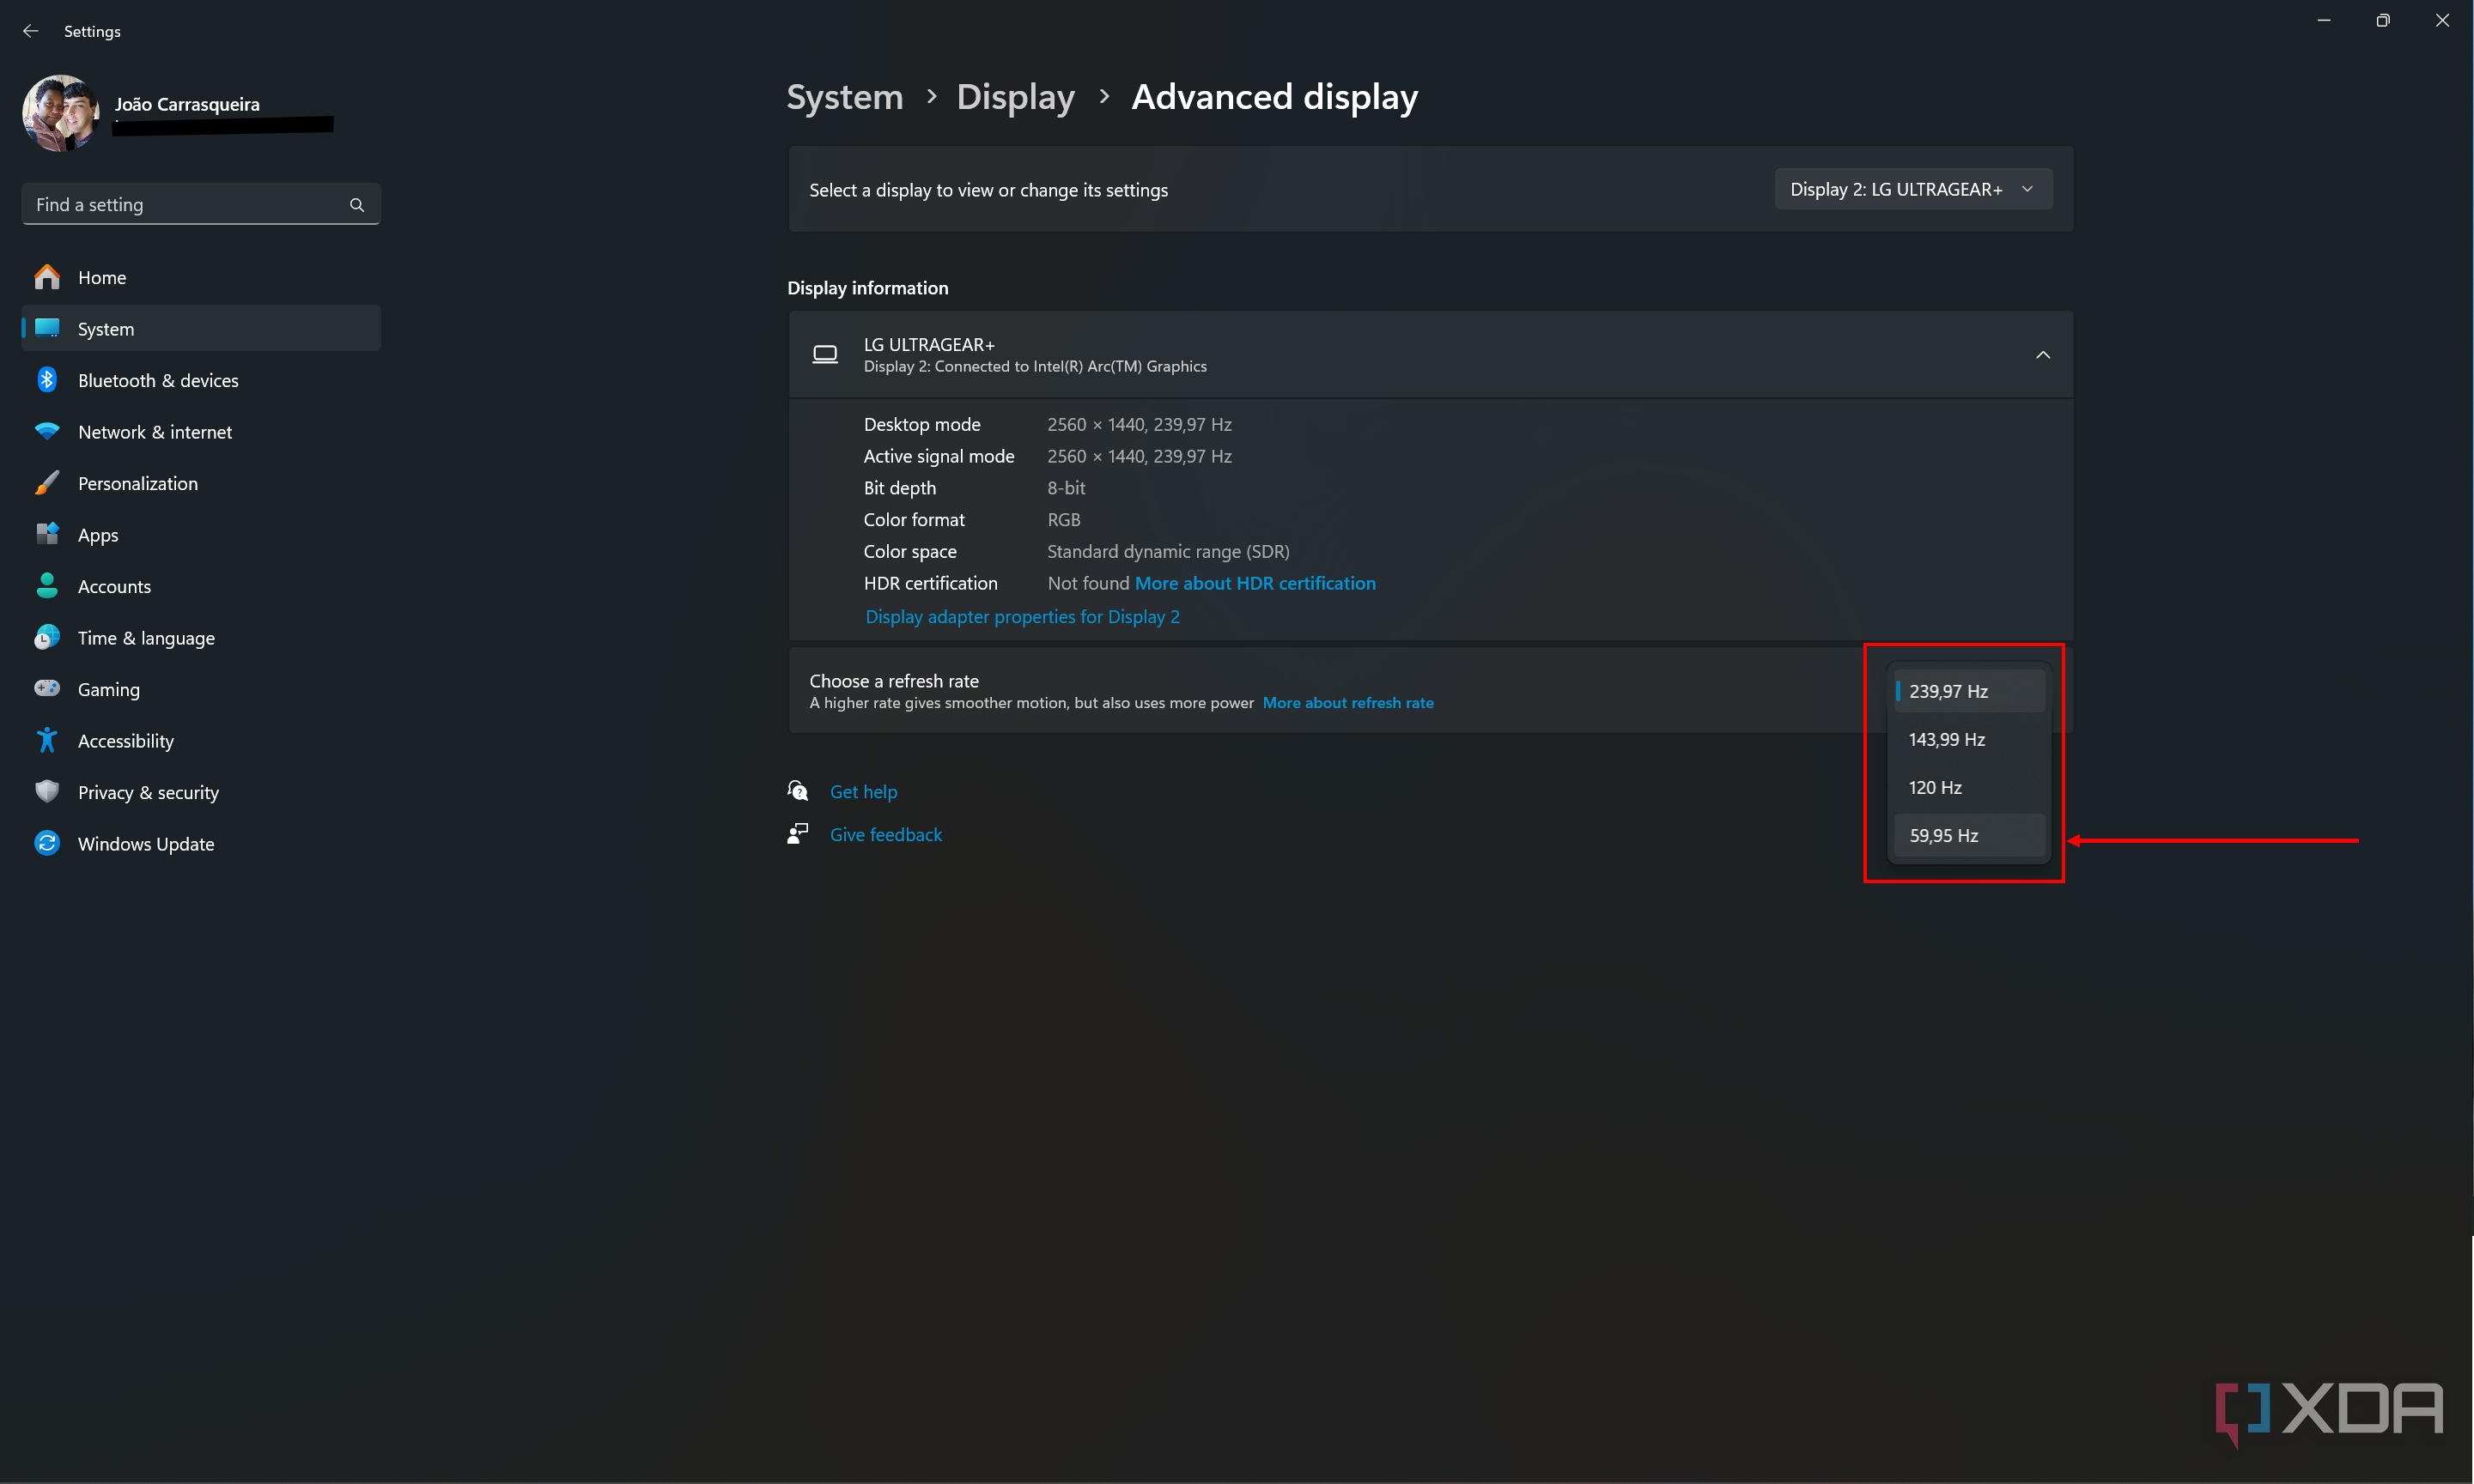Click the Time & language globe icon

47,638
